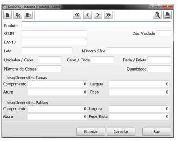The height and width of the screenshot is (141, 177).
Task: Focus the EAN13 input field
Action: pos(54,42)
